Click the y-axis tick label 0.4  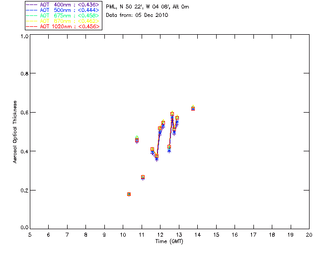tap(24, 151)
